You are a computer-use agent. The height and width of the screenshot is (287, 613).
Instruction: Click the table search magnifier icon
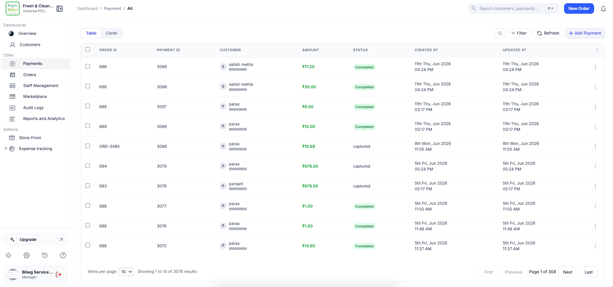(x=500, y=33)
